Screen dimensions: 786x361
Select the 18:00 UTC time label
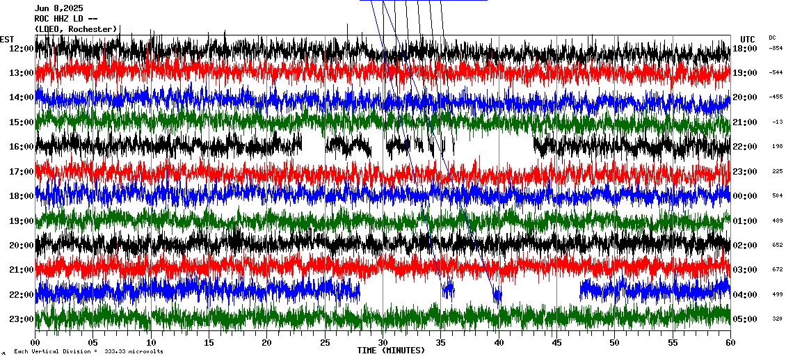point(746,49)
